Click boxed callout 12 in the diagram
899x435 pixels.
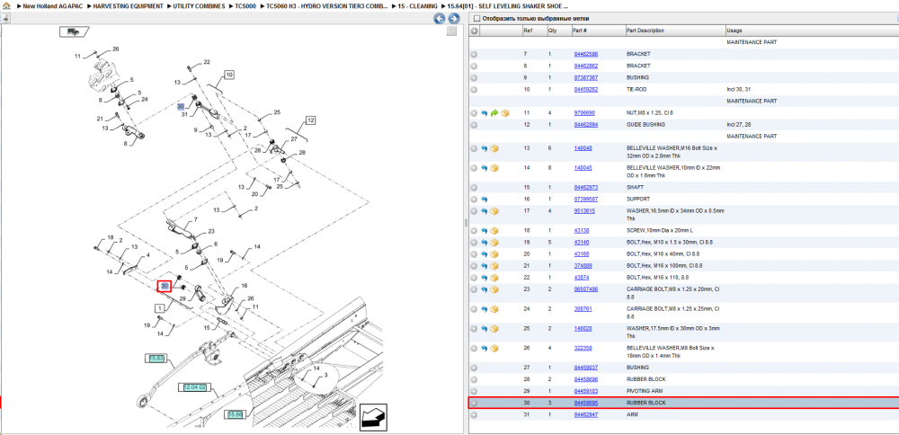(x=311, y=120)
